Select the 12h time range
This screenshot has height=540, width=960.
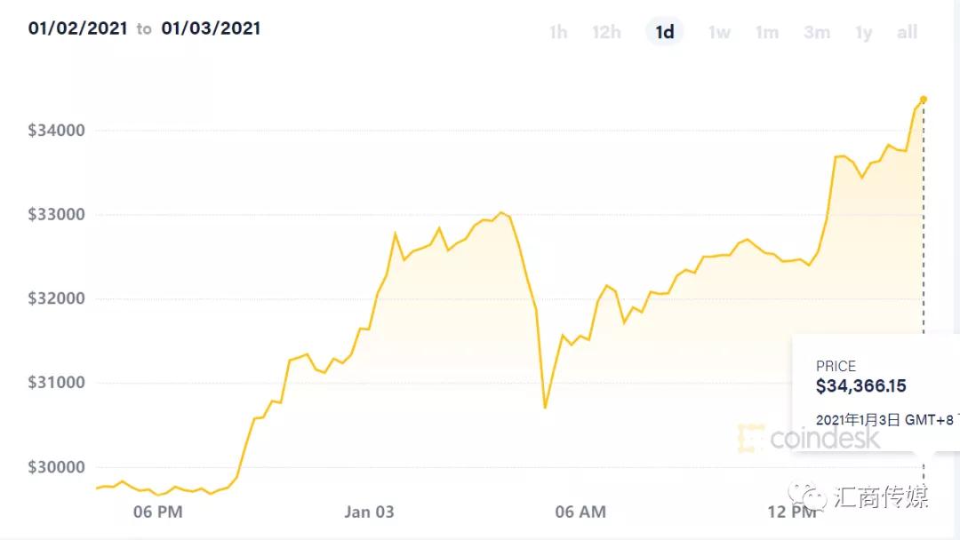pyautogui.click(x=606, y=32)
